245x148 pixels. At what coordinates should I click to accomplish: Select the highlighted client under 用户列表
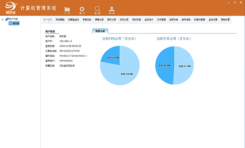coord(14,23)
